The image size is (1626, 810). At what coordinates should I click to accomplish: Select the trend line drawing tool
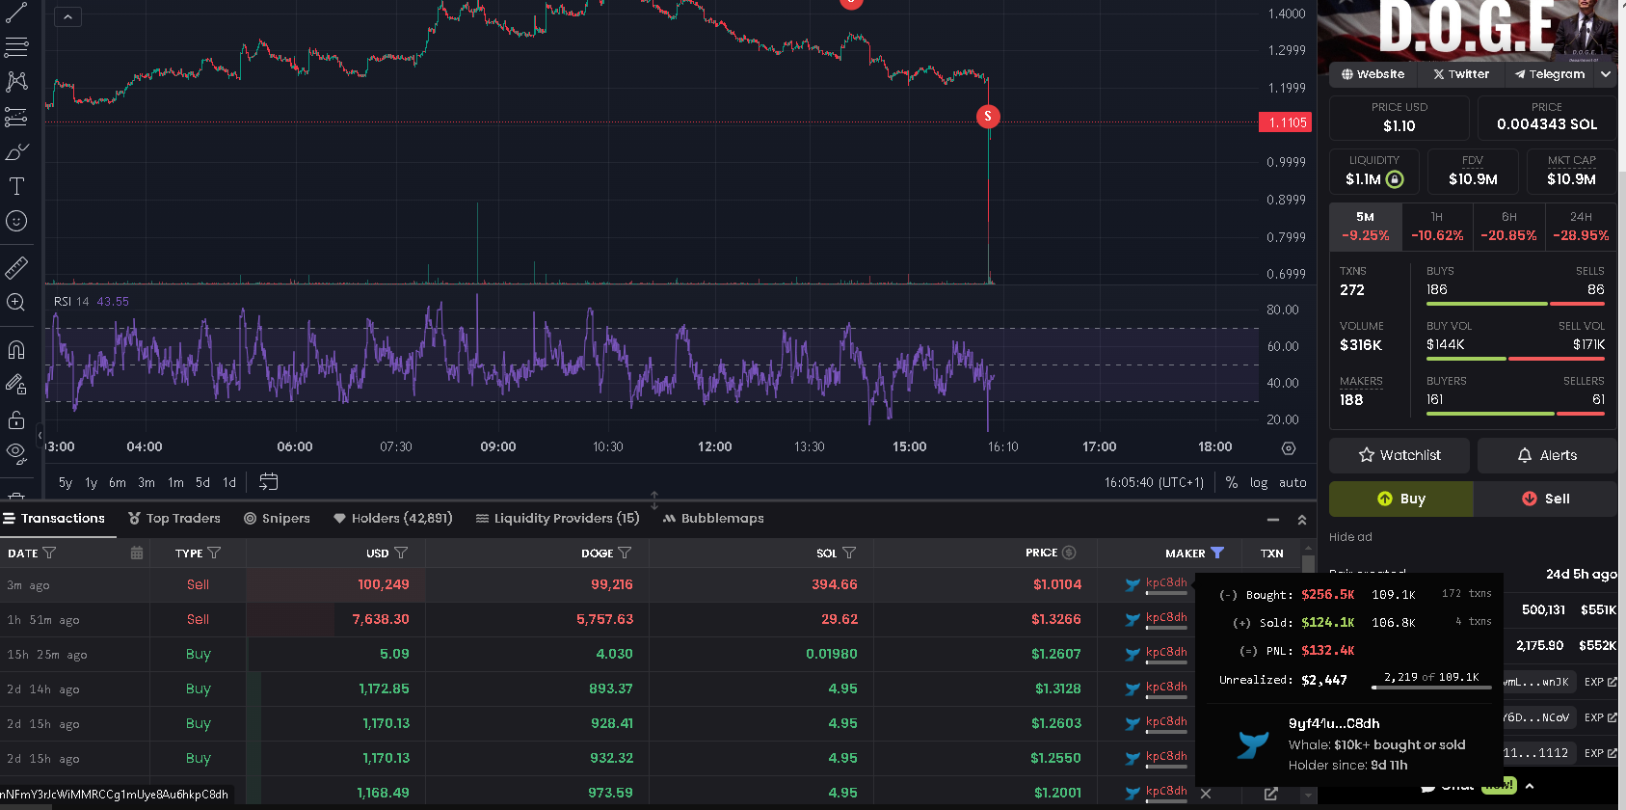click(x=16, y=13)
